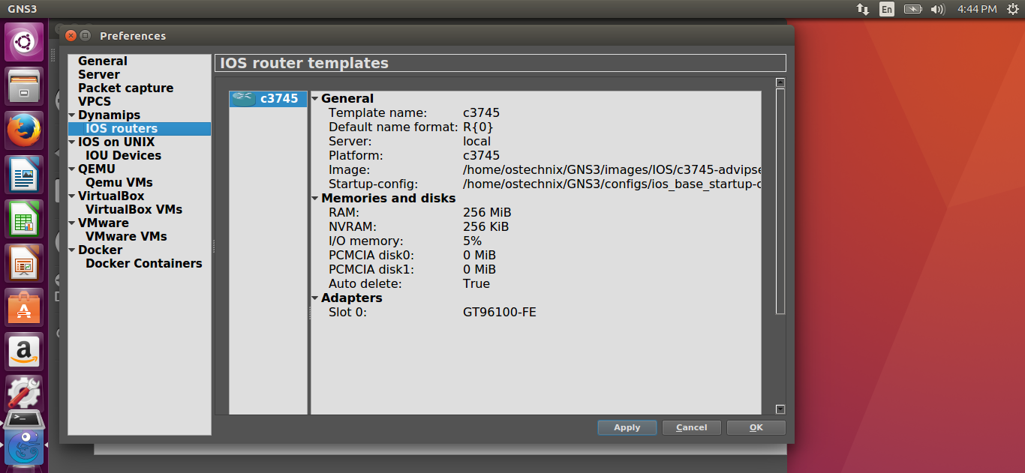Click the Amazon launcher icon
The height and width of the screenshot is (473, 1025).
[25, 352]
